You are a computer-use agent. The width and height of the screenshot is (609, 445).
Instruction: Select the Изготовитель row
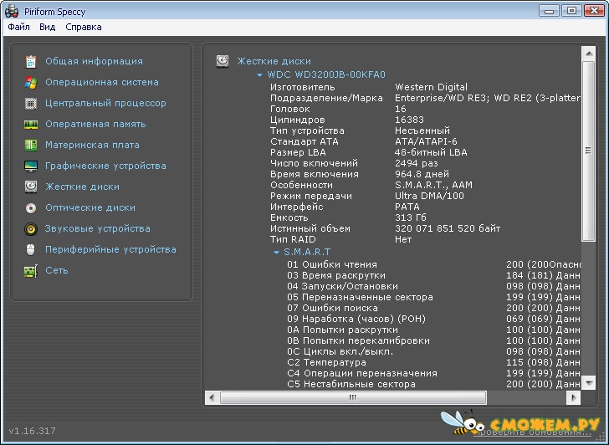425,87
